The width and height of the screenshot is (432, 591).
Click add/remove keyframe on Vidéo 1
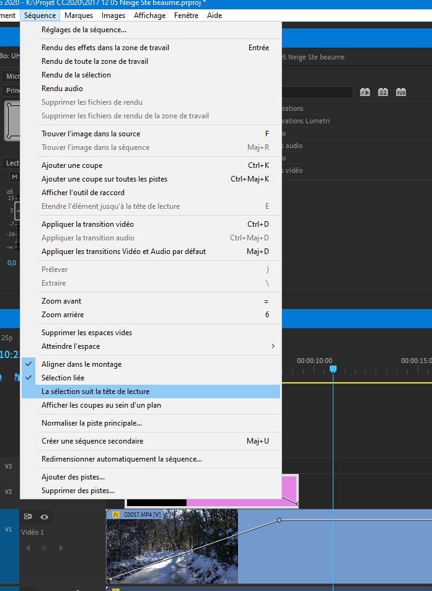(x=44, y=548)
